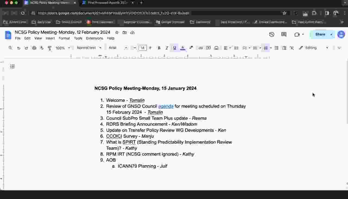Insert an image icon
This screenshot has height=199, width=348.
[216, 48]
